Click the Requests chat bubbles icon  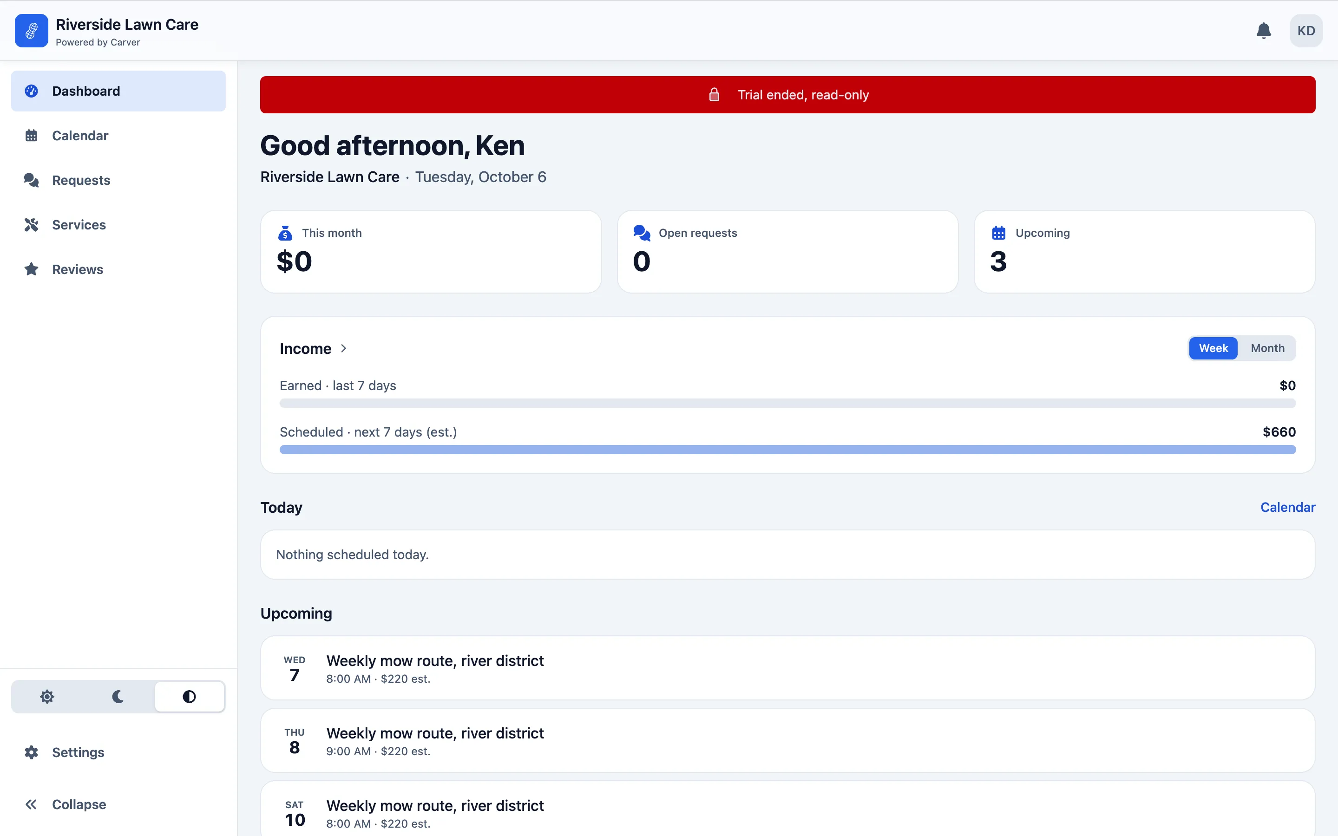[x=32, y=180]
